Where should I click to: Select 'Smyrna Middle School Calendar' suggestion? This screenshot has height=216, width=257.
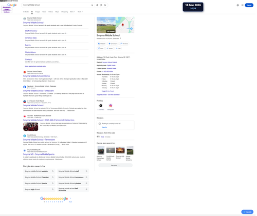coord(39,178)
